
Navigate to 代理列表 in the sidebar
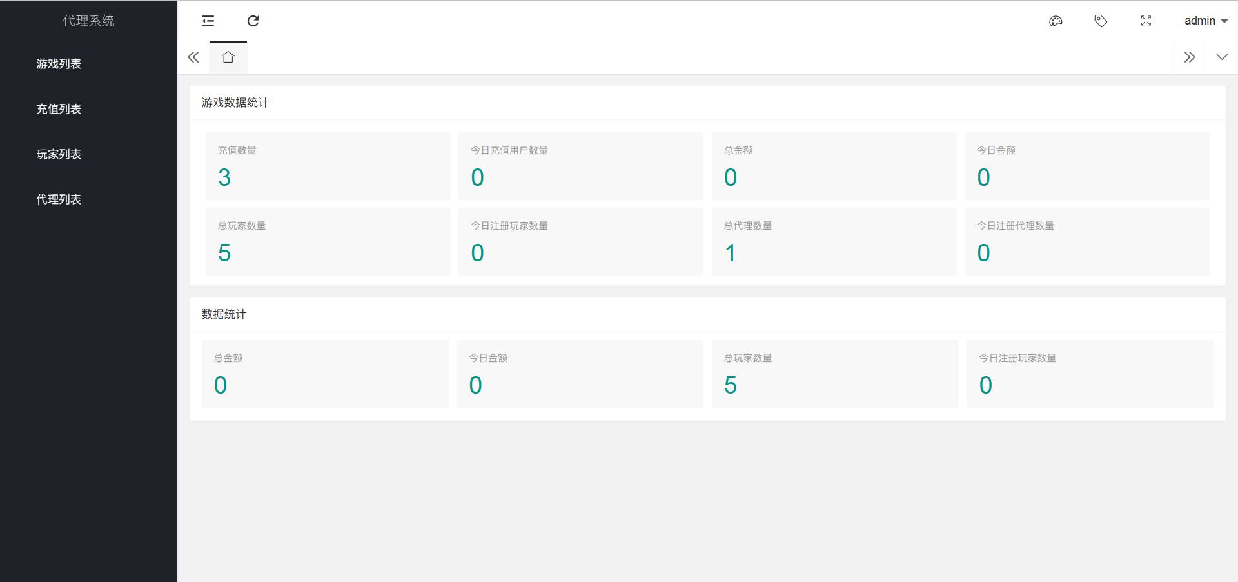[x=59, y=199]
